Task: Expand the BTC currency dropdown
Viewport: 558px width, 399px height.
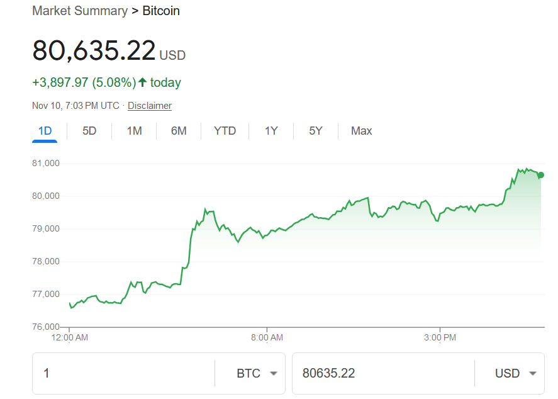Action: (x=257, y=373)
